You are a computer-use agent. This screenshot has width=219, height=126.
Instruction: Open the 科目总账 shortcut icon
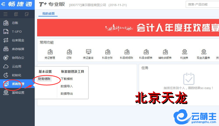click(x=108, y=52)
